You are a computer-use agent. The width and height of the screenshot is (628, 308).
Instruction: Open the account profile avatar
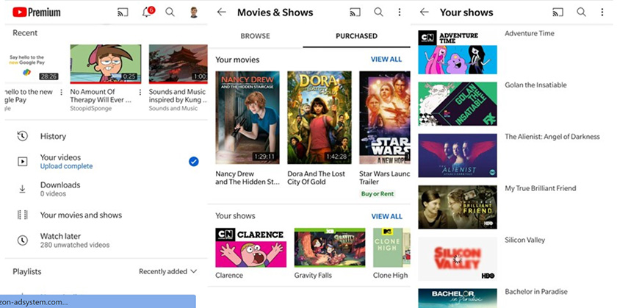pos(194,12)
